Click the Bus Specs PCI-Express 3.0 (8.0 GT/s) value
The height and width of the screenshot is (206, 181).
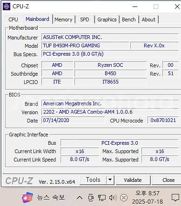click(x=110, y=54)
